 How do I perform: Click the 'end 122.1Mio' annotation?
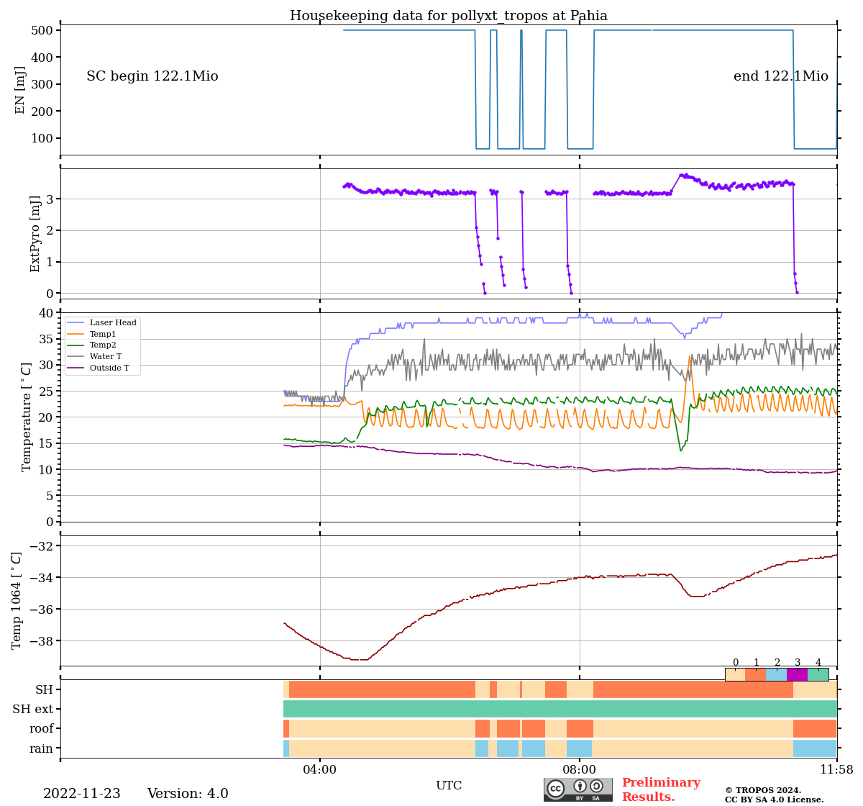pos(781,76)
